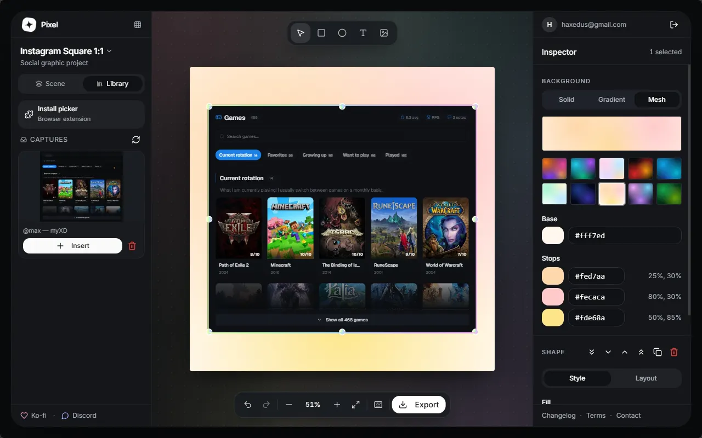Click the Pixel star logo
Screen dimensions: 702x438
[x=29, y=25]
